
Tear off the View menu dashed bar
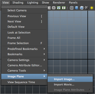click(24, 7)
